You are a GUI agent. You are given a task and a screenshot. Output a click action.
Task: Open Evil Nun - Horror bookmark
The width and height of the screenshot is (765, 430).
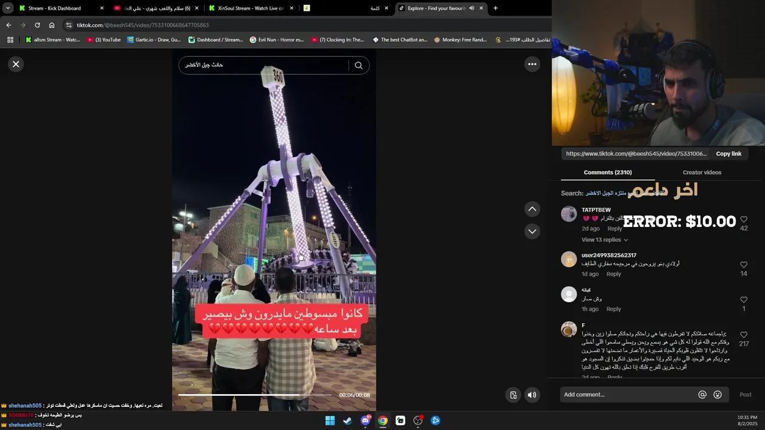pos(277,40)
